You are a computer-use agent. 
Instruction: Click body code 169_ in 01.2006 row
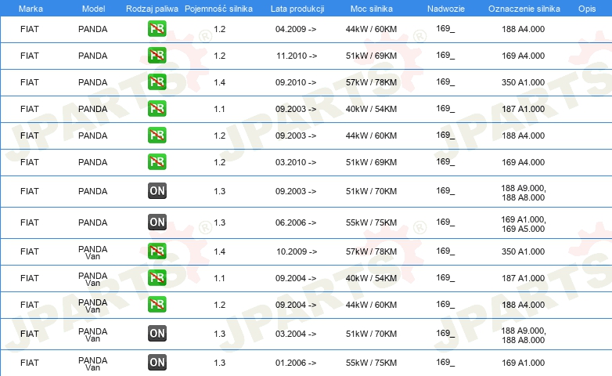pos(445,363)
